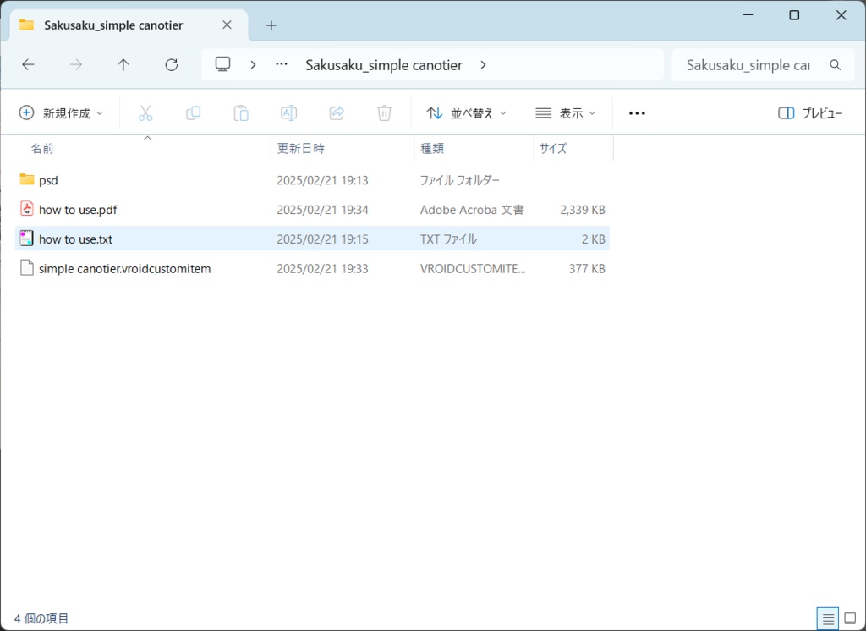Screen dimensions: 866x631
Task: Click the 377 KB size value
Action: [587, 268]
